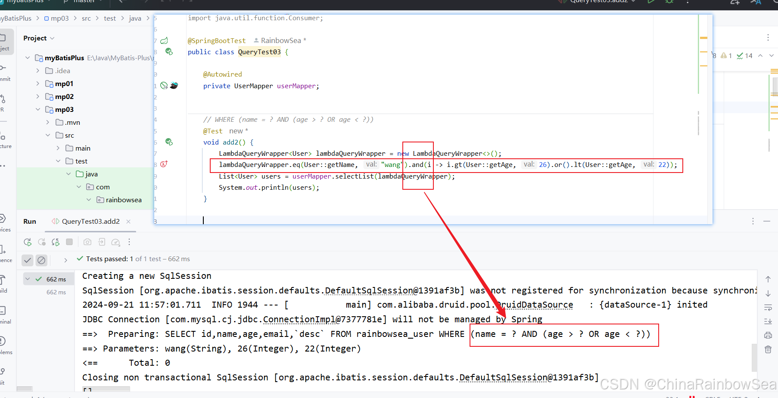The height and width of the screenshot is (398, 778).
Task: Click the camera dump threads icon
Action: [87, 242]
